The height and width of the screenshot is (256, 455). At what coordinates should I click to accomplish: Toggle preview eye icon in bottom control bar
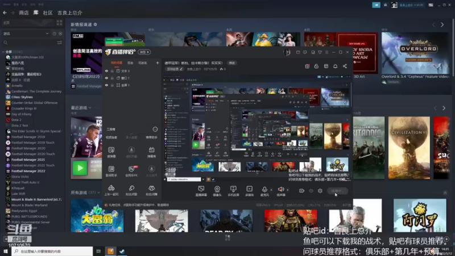pos(311,191)
